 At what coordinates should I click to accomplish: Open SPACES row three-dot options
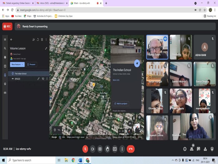pyautogui.click(x=47, y=79)
